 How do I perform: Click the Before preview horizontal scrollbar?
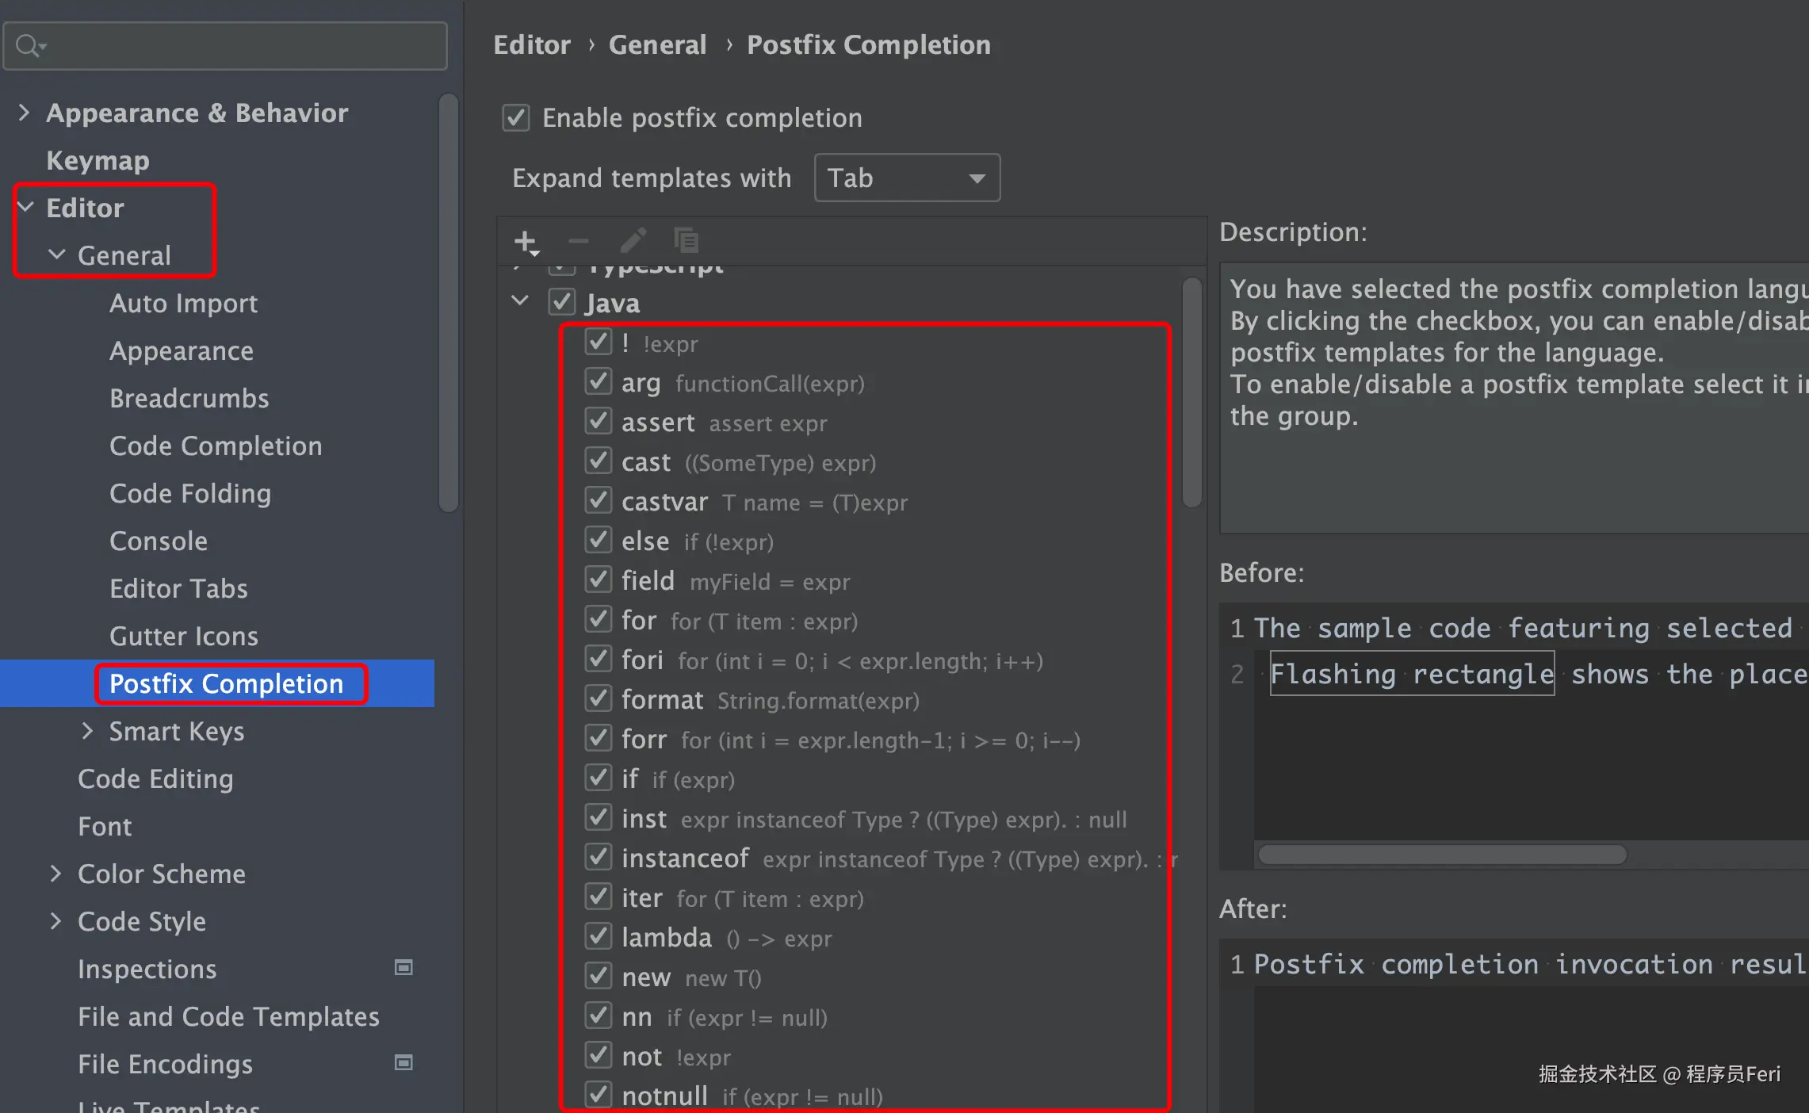pos(1443,855)
